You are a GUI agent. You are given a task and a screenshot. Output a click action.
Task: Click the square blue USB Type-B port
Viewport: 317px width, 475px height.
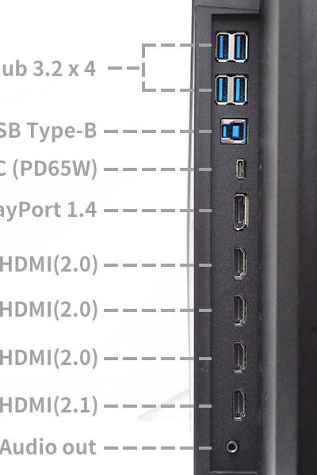click(233, 131)
